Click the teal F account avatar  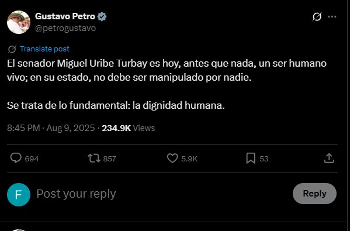point(19,195)
